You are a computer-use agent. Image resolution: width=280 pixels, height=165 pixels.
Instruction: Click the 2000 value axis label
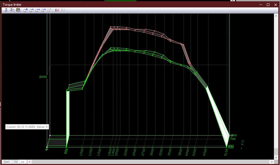point(43,77)
